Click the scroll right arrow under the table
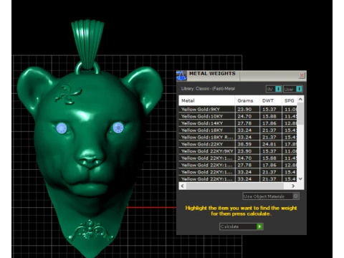The image size is (344, 258). (293, 186)
